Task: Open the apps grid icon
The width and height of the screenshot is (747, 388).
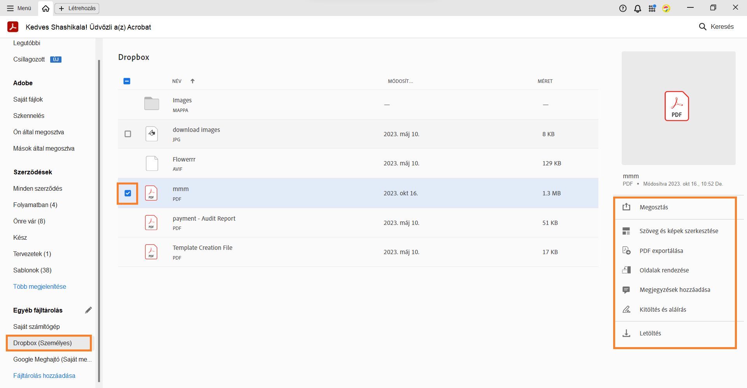Action: coord(652,8)
